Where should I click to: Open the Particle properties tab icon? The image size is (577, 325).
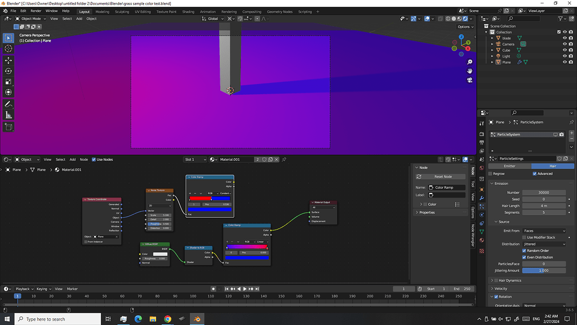click(x=482, y=207)
